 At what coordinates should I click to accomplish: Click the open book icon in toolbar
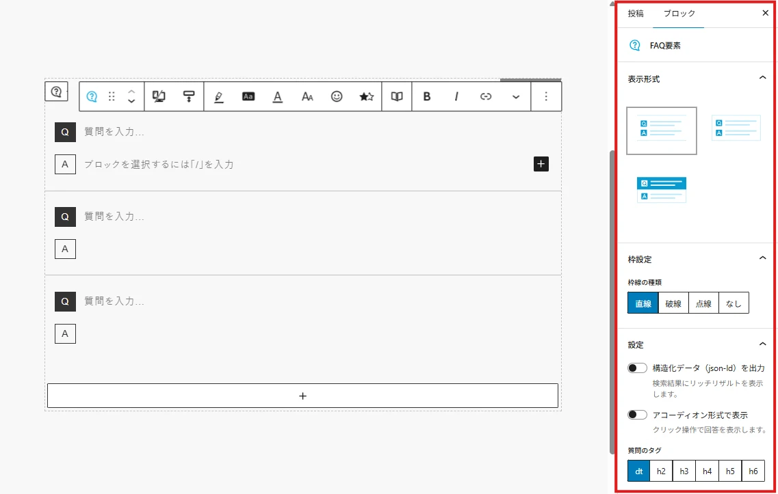point(397,96)
